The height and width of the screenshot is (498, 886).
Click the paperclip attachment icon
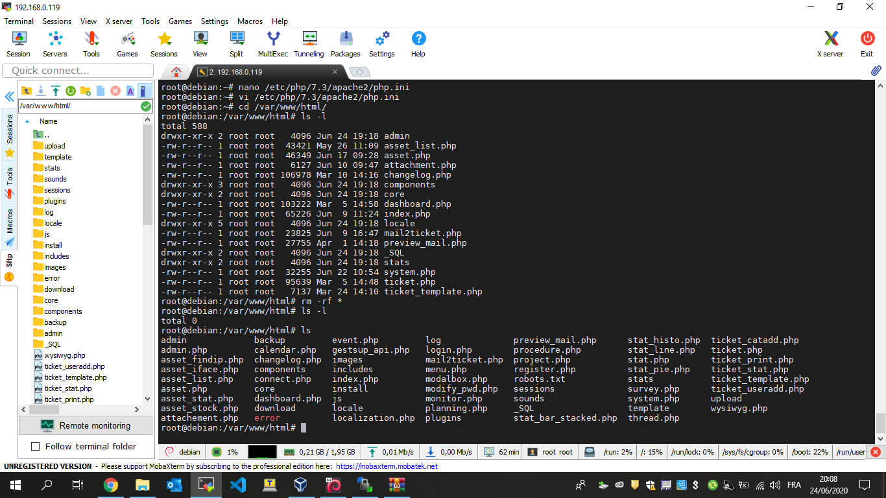[876, 71]
